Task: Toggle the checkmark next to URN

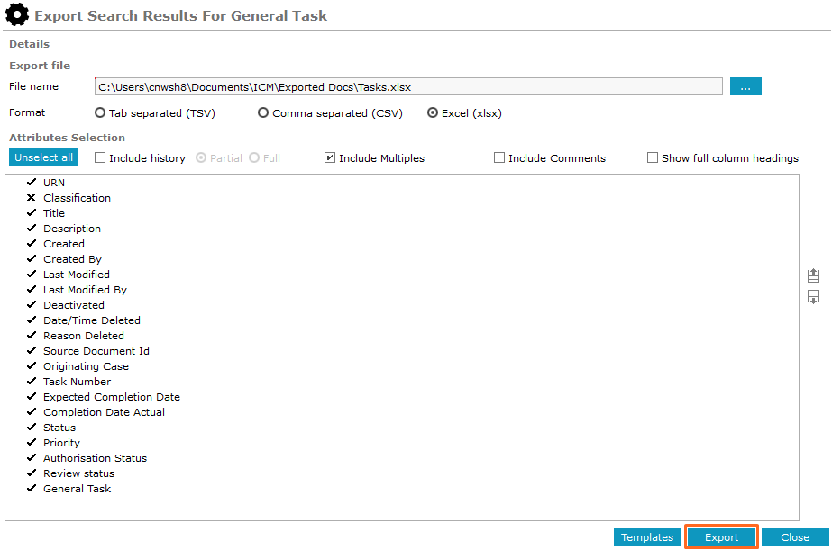Action: [32, 183]
